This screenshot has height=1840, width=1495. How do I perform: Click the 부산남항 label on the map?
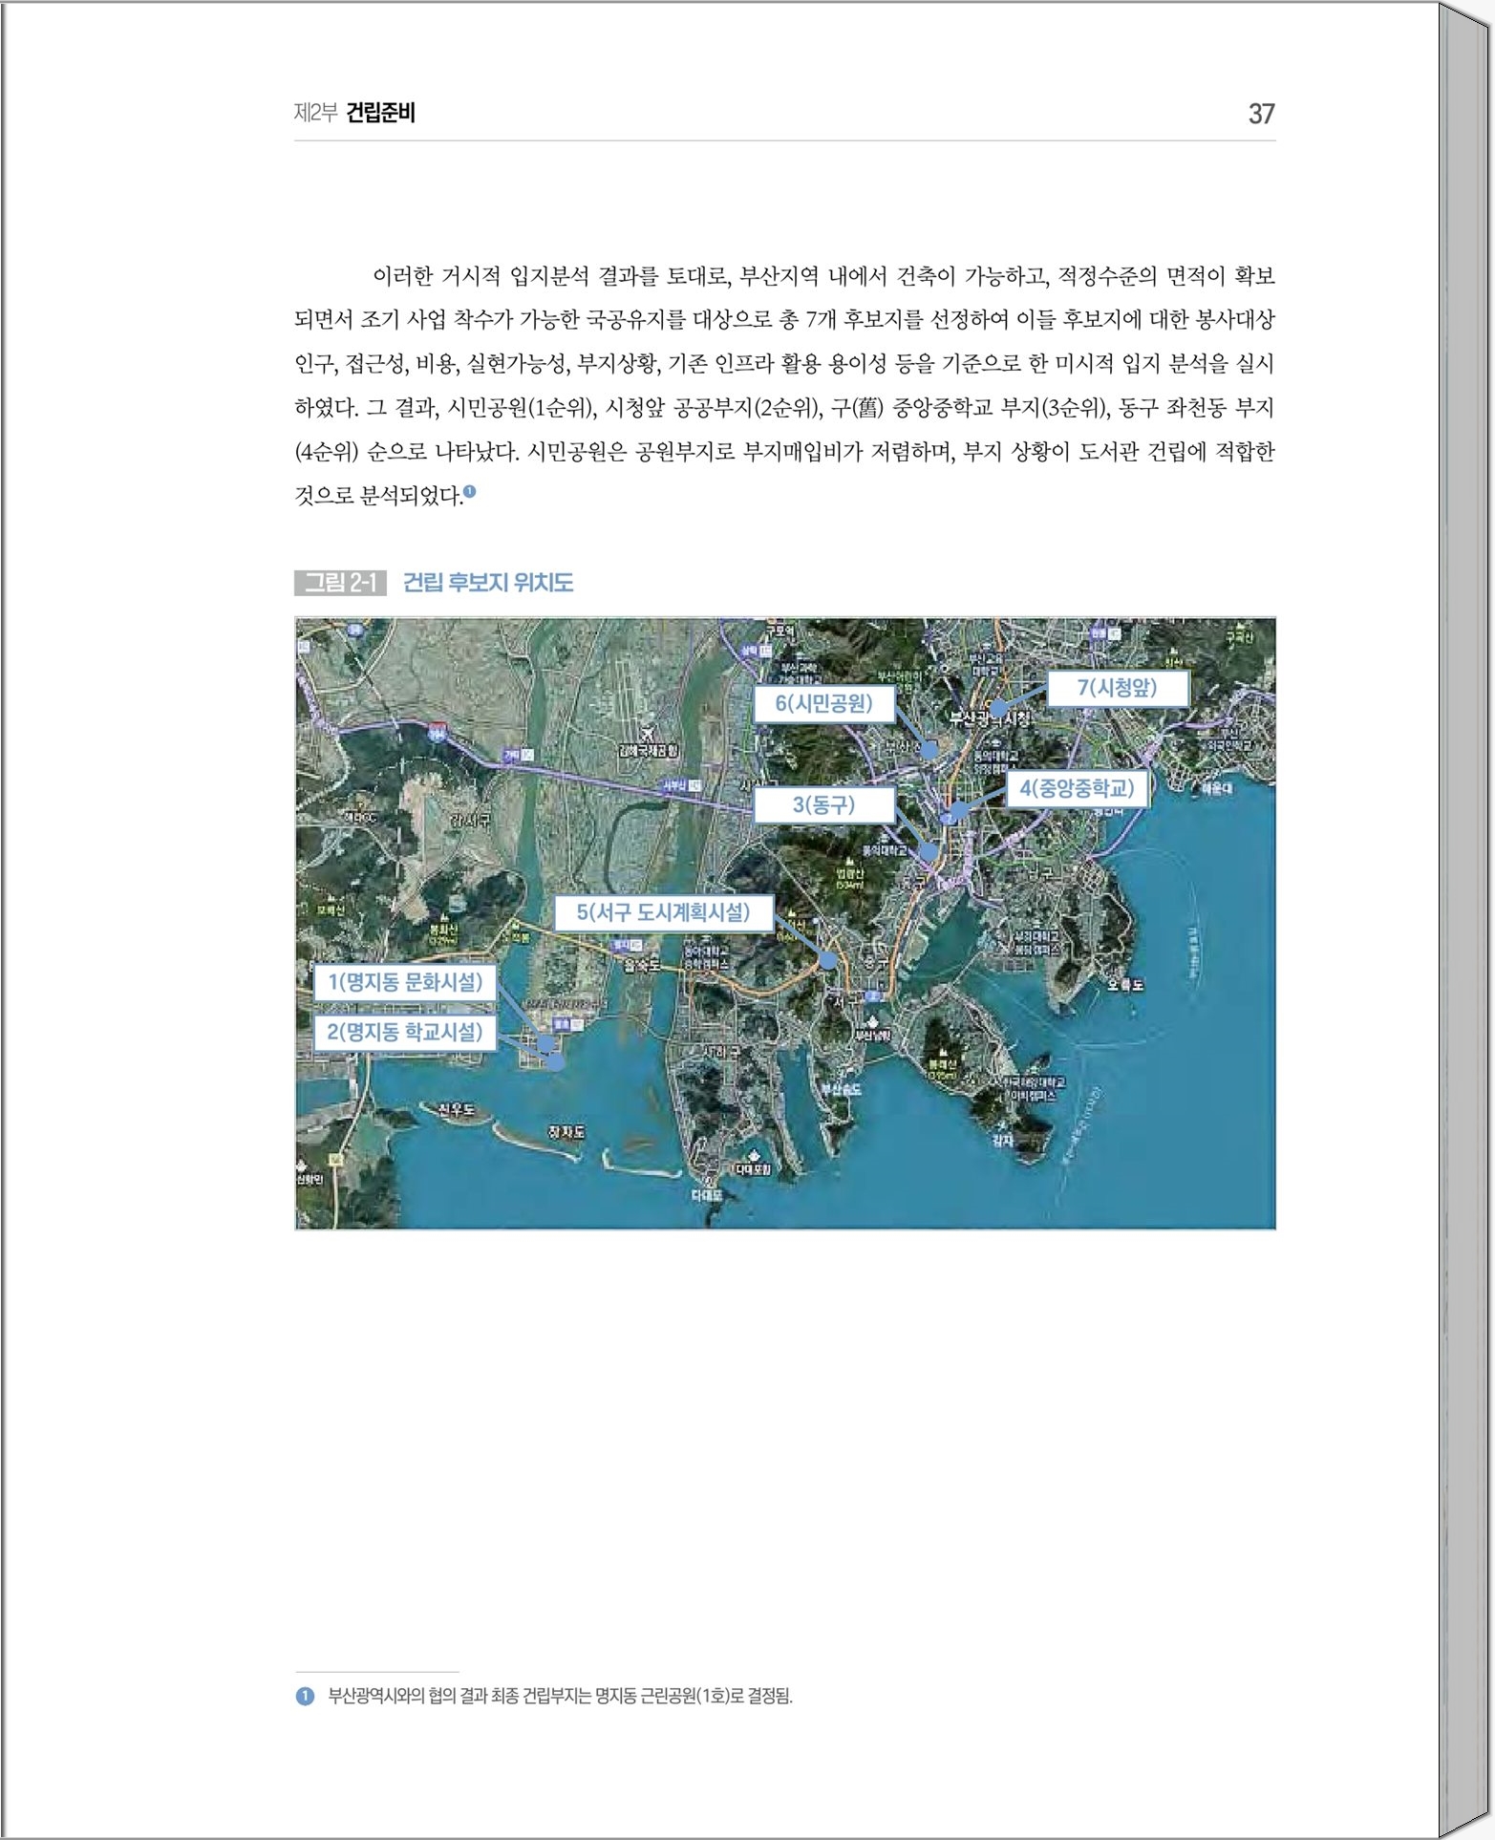pos(872,1035)
